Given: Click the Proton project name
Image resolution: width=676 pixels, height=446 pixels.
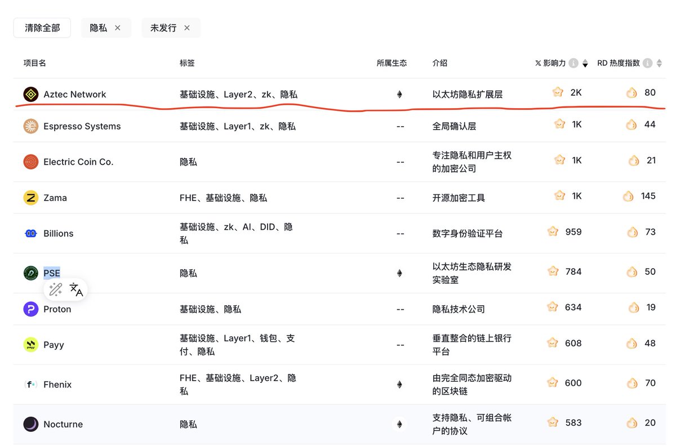Looking at the screenshot, I should (x=57, y=309).
